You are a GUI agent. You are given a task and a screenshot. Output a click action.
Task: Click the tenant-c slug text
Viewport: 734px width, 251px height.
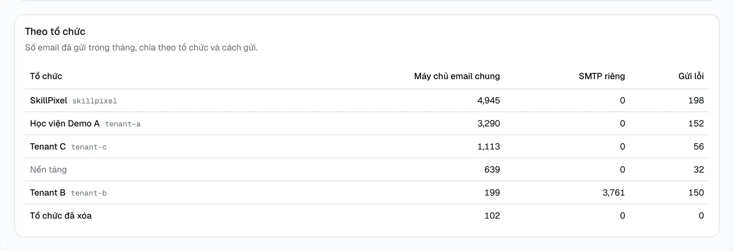pos(89,147)
